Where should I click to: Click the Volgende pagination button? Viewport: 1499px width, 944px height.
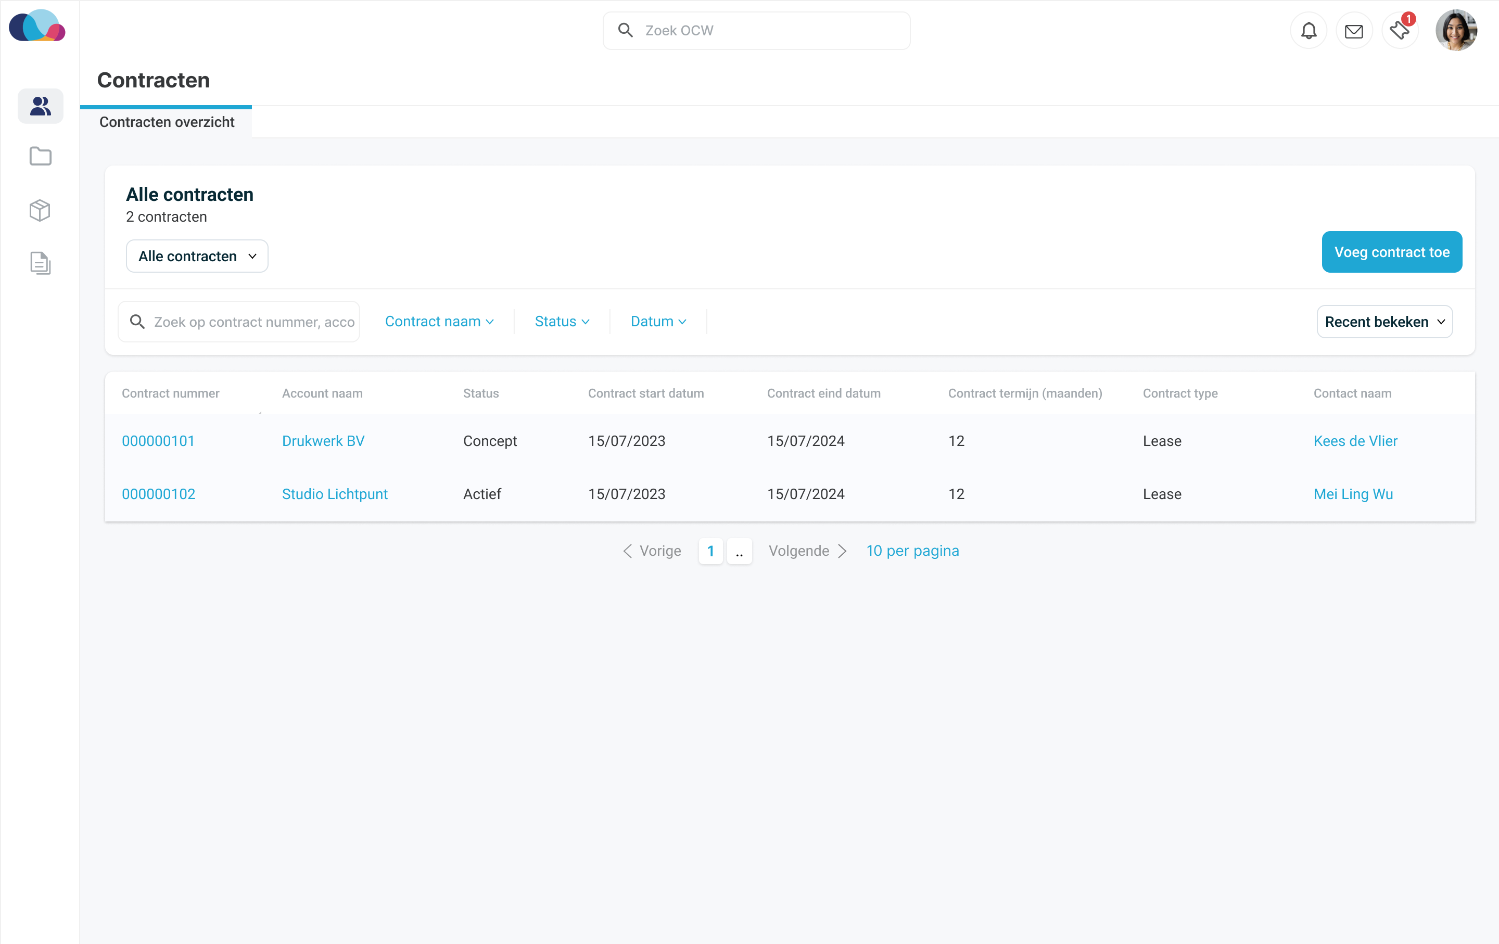tap(807, 551)
